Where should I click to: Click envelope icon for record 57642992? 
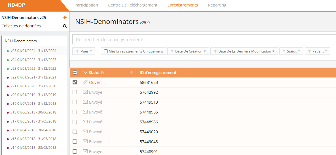[x=85, y=92]
